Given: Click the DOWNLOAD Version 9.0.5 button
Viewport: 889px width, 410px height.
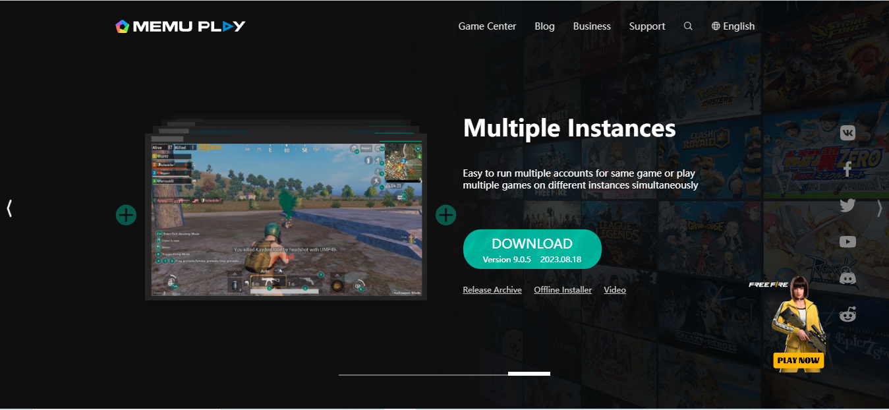Looking at the screenshot, I should point(532,249).
